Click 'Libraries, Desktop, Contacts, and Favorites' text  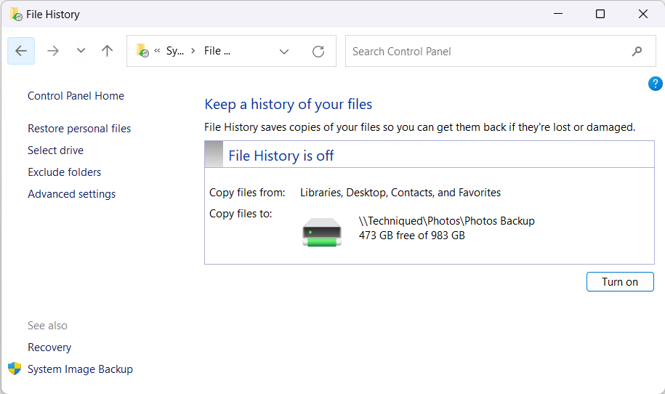point(400,193)
